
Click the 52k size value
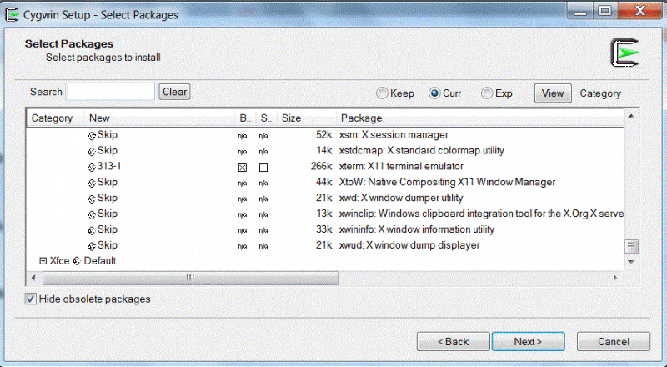(323, 135)
